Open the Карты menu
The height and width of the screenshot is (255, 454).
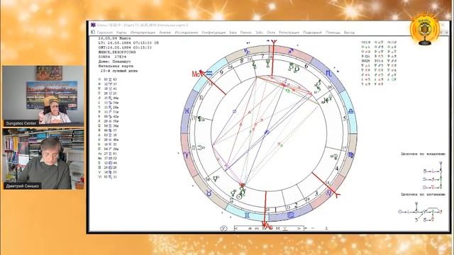[121, 33]
